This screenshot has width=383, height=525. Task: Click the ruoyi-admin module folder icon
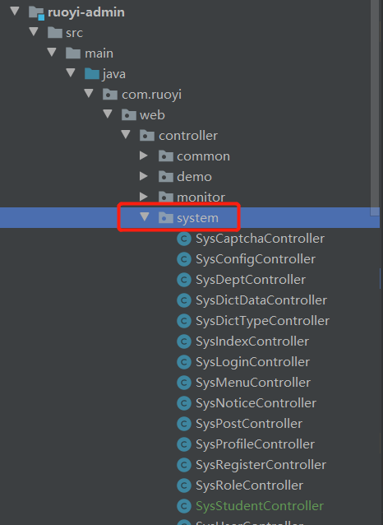[x=36, y=12]
